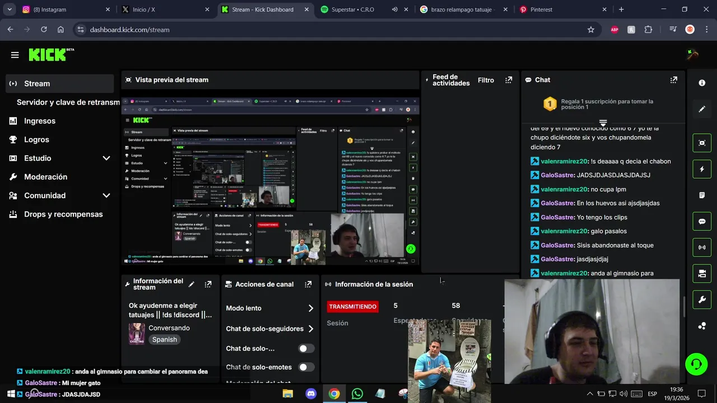Expand Modo lento options

click(x=311, y=308)
